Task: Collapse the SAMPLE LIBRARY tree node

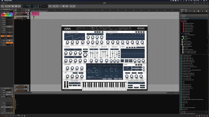Action: coord(181,45)
